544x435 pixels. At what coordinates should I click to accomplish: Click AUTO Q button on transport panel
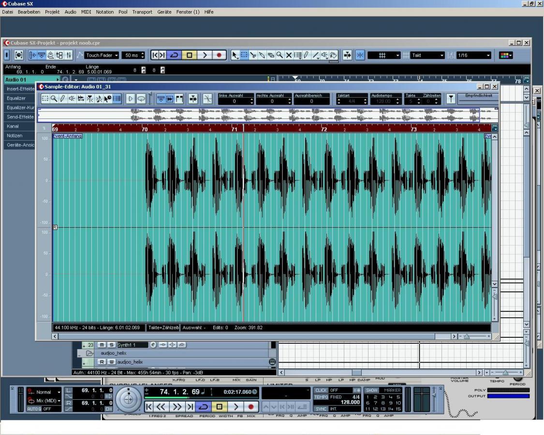tap(34, 409)
